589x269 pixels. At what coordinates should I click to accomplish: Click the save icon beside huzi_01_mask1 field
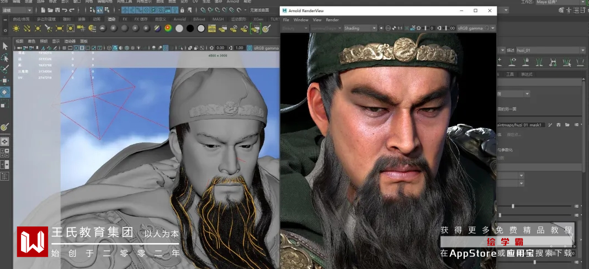click(x=559, y=125)
